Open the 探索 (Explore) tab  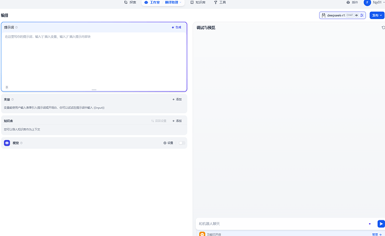pos(130,3)
